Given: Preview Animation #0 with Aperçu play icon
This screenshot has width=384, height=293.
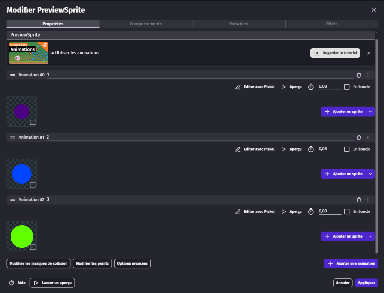Looking at the screenshot, I should [x=284, y=87].
